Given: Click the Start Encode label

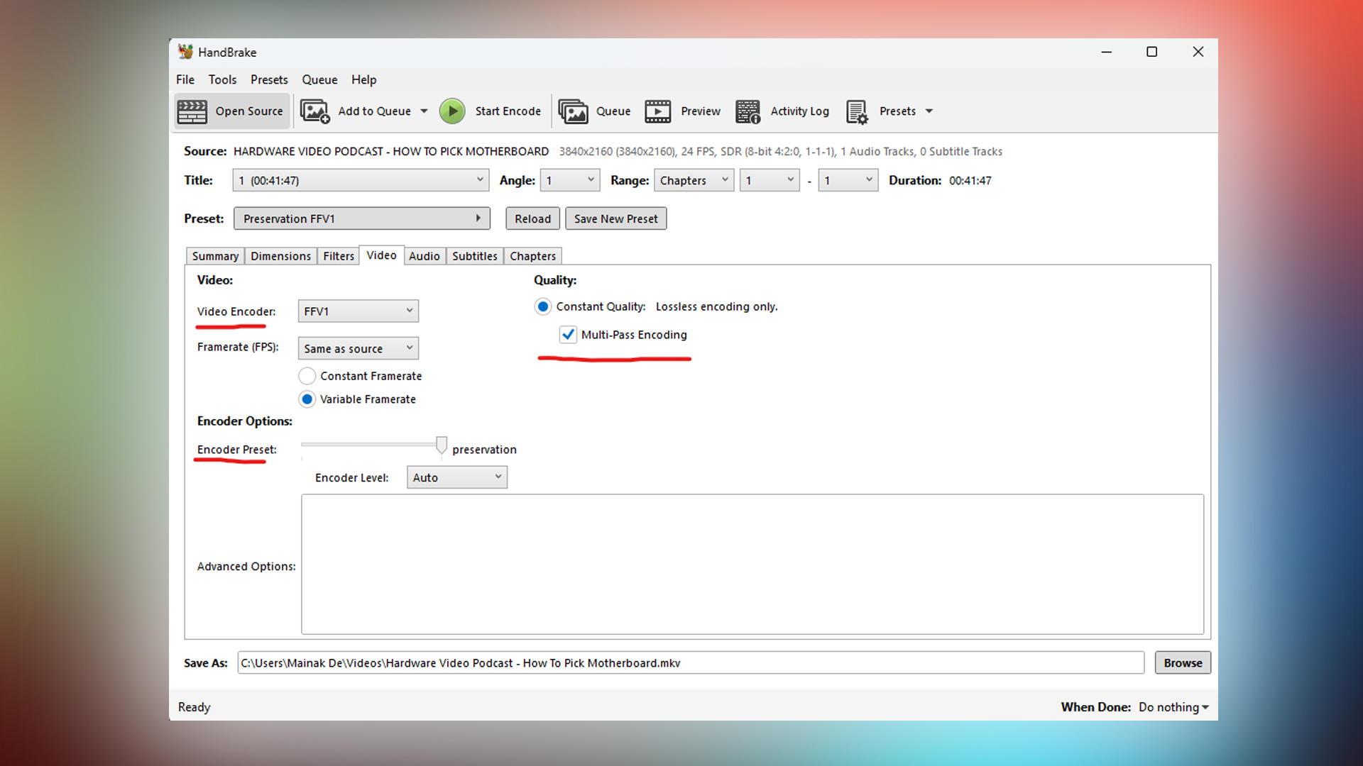Looking at the screenshot, I should [508, 111].
